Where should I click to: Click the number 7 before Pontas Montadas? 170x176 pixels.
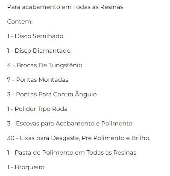pyautogui.click(x=9, y=80)
